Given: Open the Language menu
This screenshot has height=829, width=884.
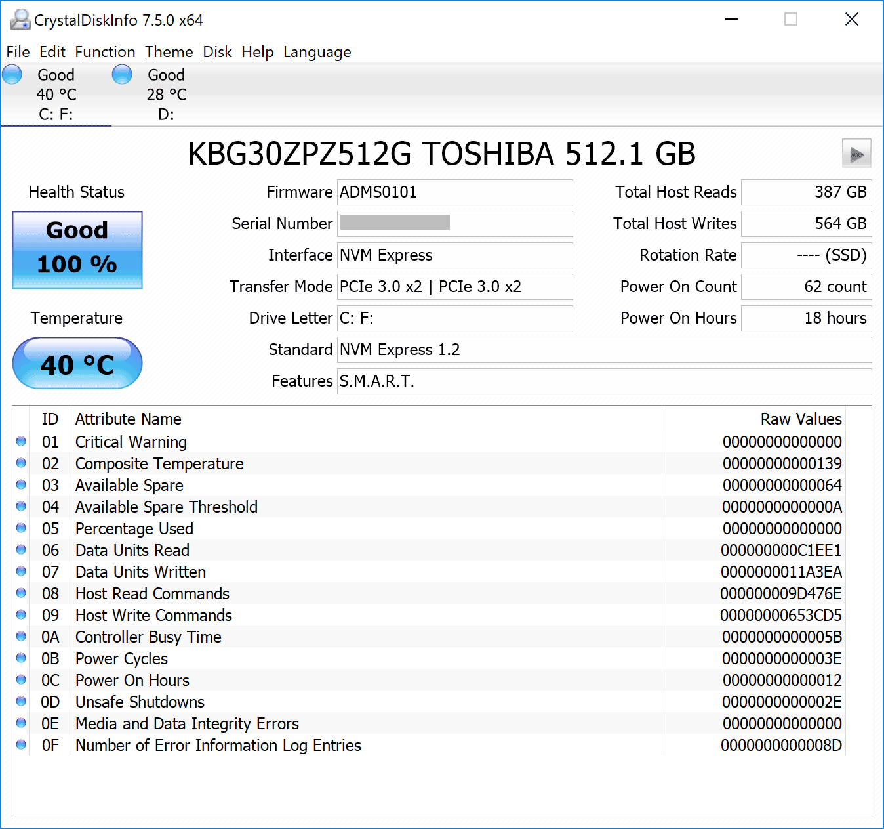Looking at the screenshot, I should [317, 52].
